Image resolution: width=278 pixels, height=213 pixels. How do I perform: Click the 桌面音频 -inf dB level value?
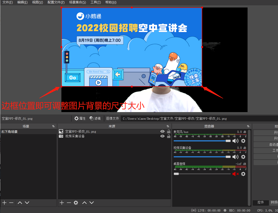241,164
